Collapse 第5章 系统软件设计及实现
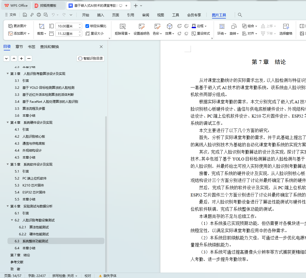The width and height of the screenshot is (306, 278). point(7,164)
